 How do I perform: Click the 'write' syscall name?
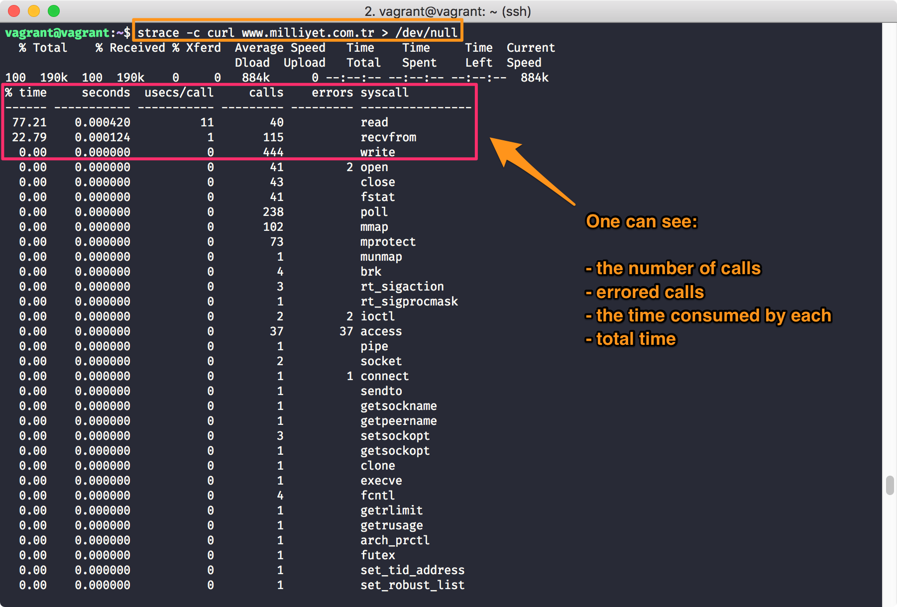click(378, 152)
